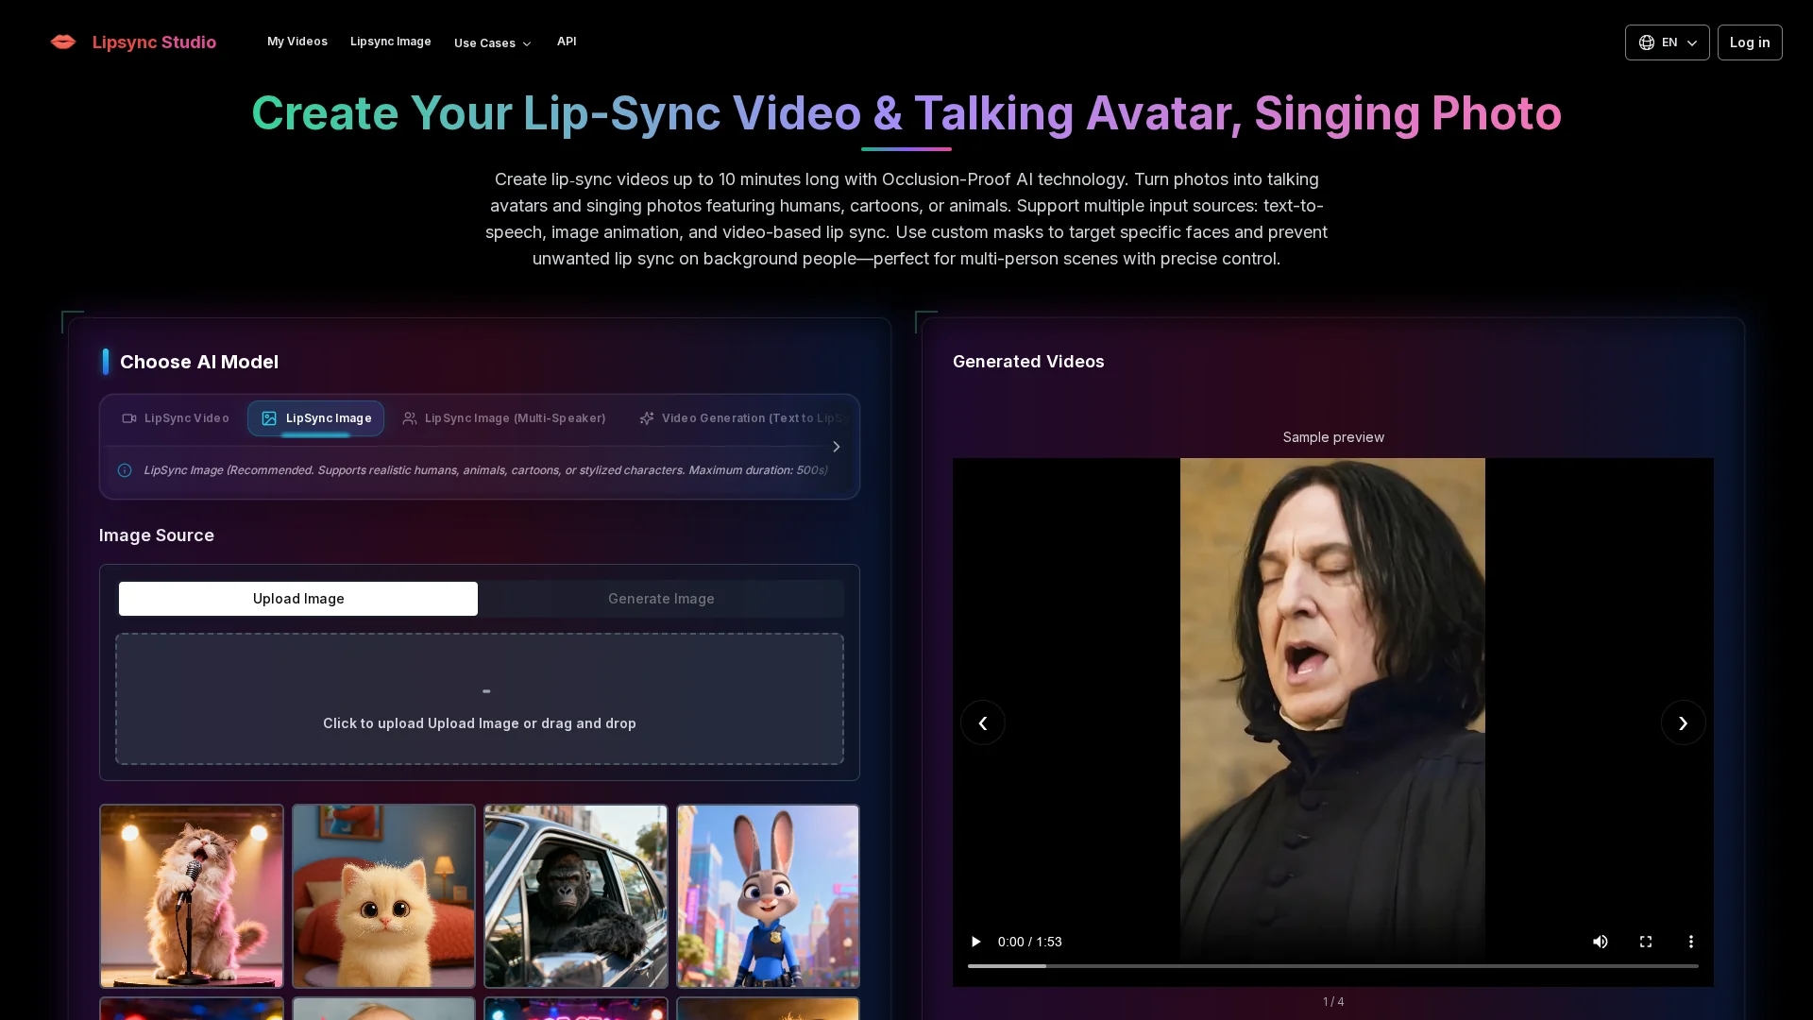1813x1020 pixels.
Task: Click the 'Generated Videos' heading
Action: [x=1028, y=362]
